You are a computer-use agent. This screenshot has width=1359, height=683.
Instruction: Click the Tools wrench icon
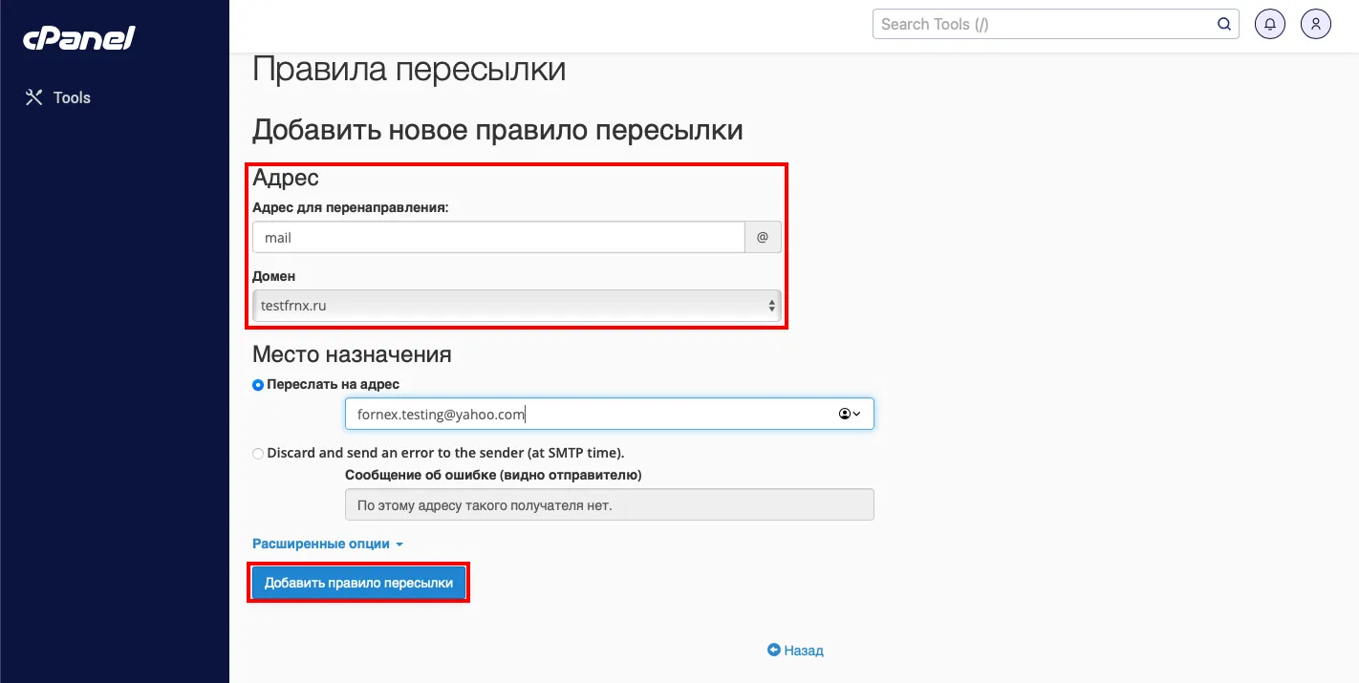34,97
